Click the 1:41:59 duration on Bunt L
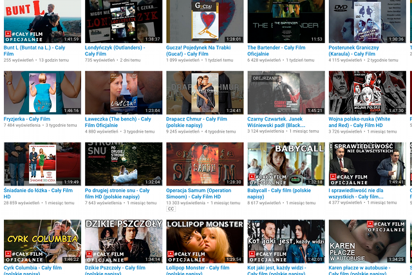 (x=71, y=39)
